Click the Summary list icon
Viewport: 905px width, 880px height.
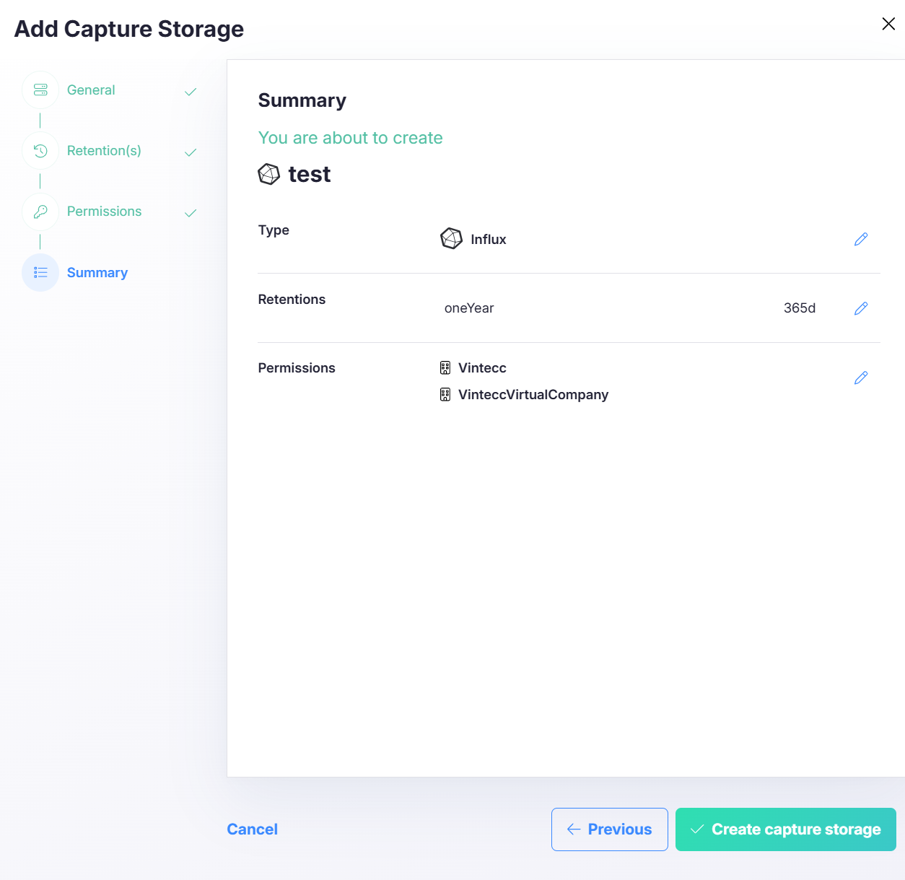click(x=40, y=272)
